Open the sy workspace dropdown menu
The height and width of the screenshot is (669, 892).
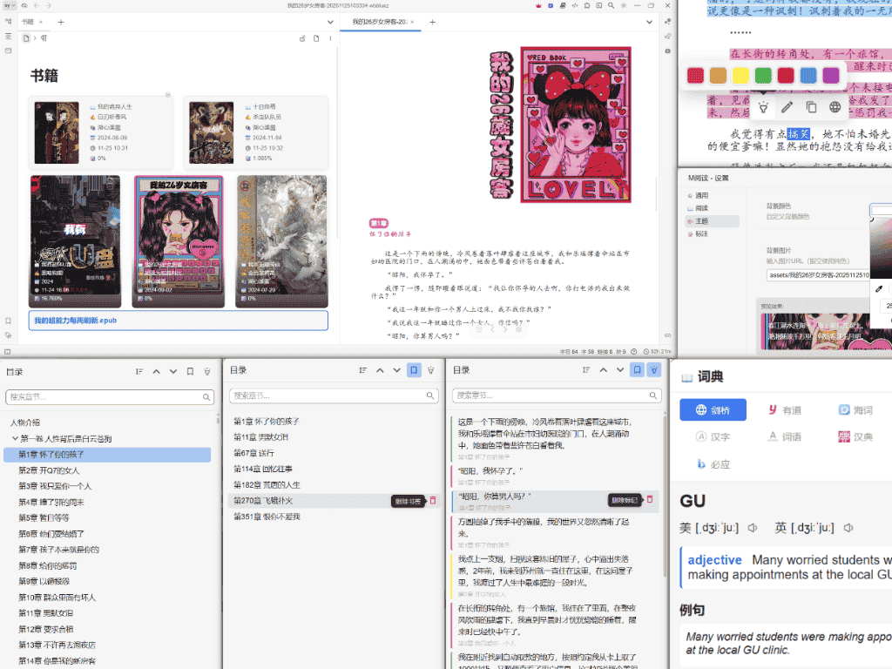coord(10,5)
